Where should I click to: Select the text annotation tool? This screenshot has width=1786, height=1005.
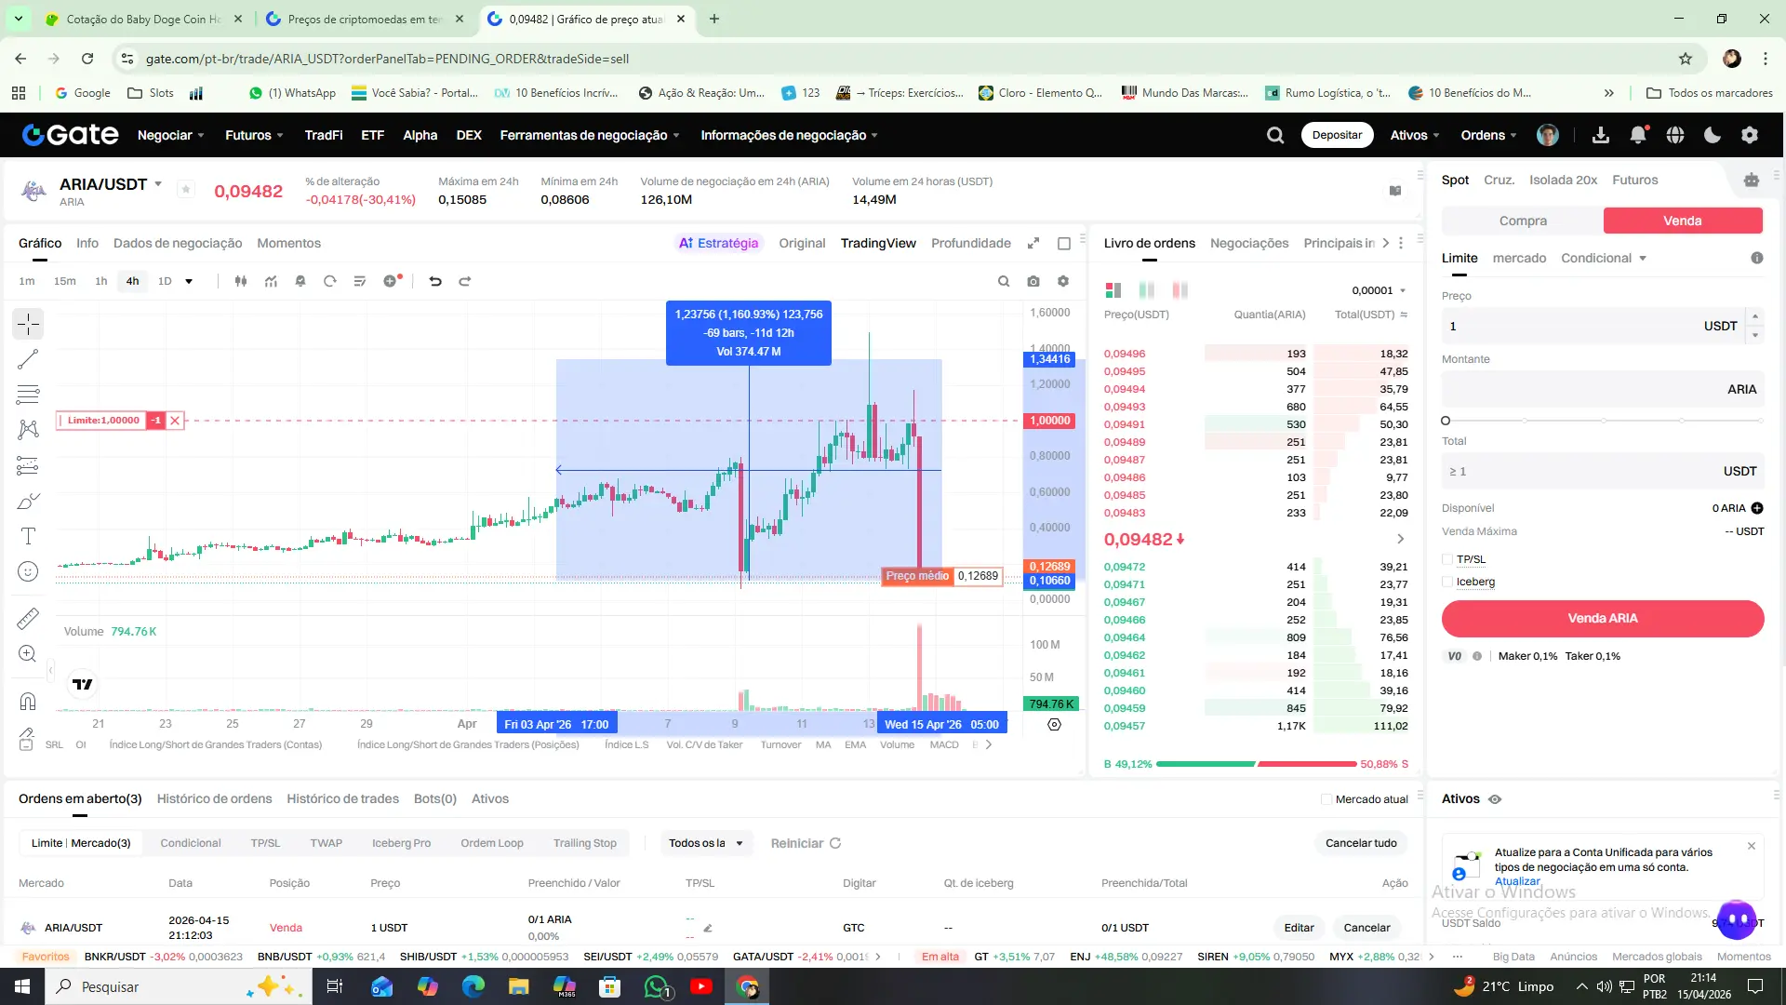(x=28, y=536)
